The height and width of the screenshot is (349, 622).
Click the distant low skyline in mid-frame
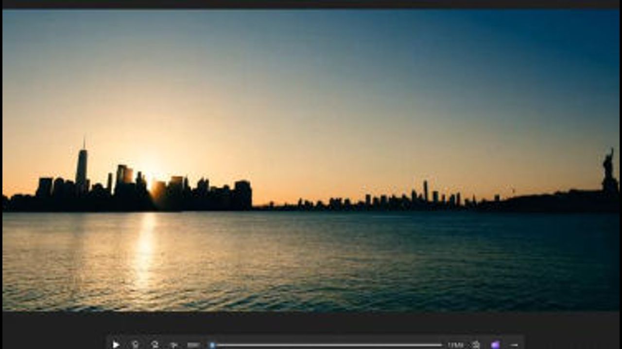[x=389, y=200]
